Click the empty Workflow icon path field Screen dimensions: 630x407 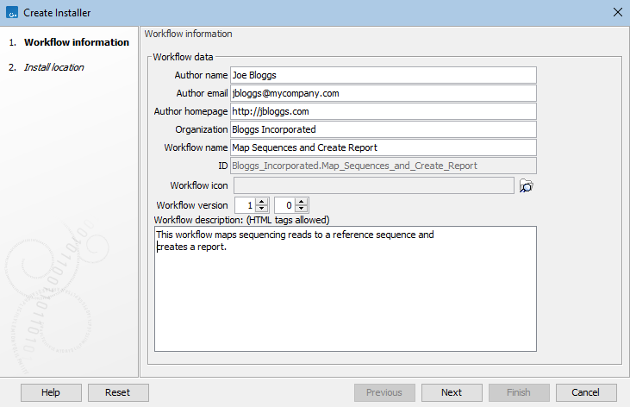tap(373, 185)
